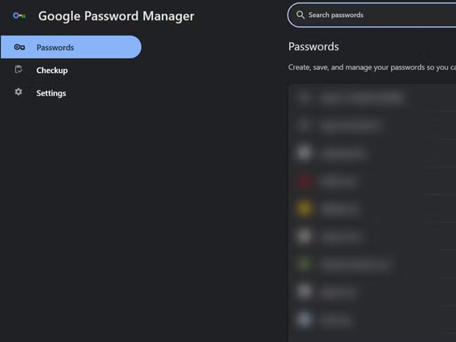Screen dimensions: 456x342
Task: Select the blurred yellow site favicon
Action: coord(305,208)
